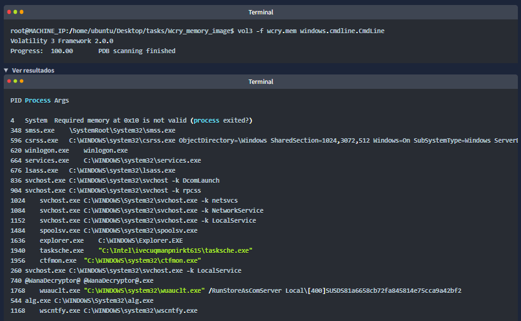Click orange dot in lower Terminal window
521x321 pixels.
(22, 81)
